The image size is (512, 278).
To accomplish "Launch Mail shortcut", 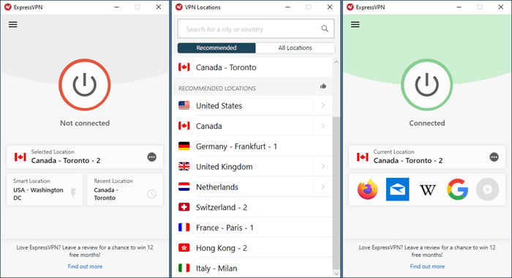I will [397, 189].
